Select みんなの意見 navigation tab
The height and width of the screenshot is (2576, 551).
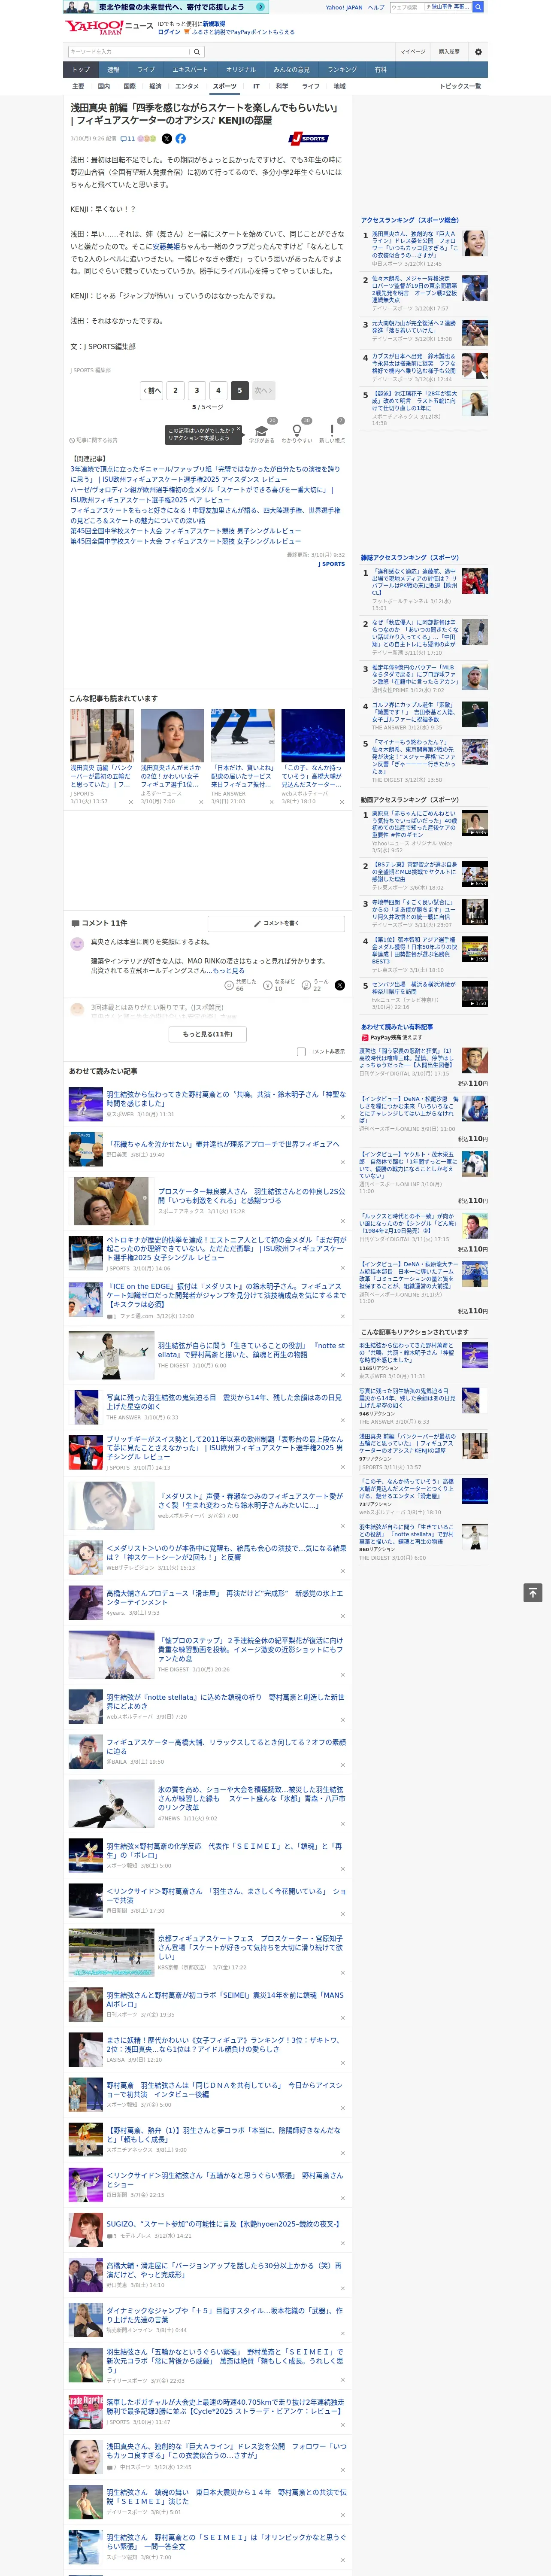point(292,70)
